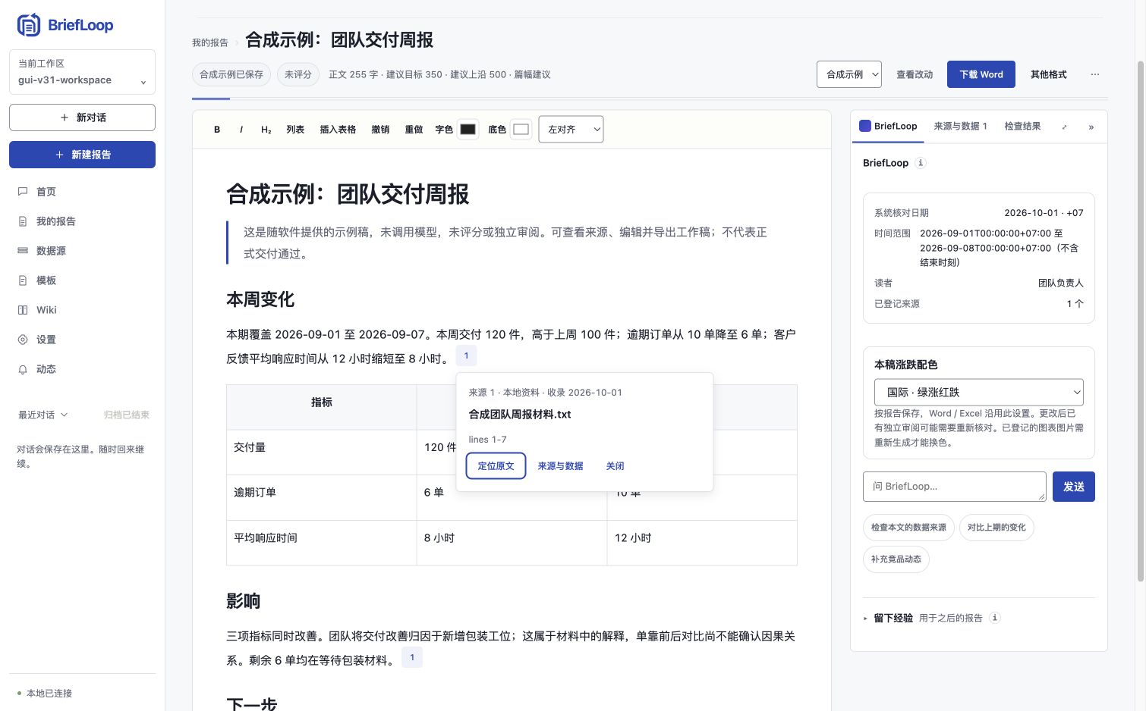Open the 字色 black color swatch
The image size is (1146, 711).
pyautogui.click(x=468, y=130)
